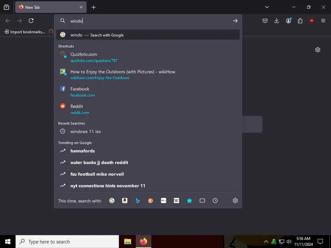Image resolution: width=331 pixels, height=248 pixels.
Task: Close the New Tab tab
Action: pyautogui.click(x=81, y=7)
